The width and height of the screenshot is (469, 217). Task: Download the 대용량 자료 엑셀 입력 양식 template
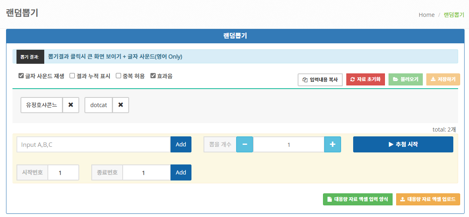358,199
